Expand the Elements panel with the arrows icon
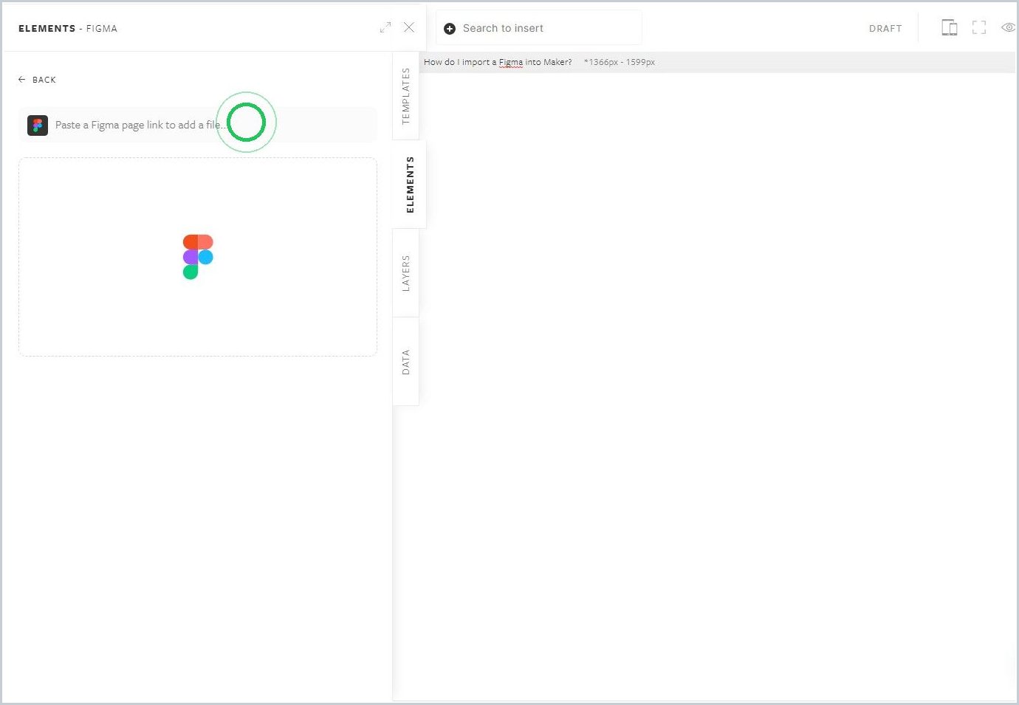1019x705 pixels. (x=385, y=27)
